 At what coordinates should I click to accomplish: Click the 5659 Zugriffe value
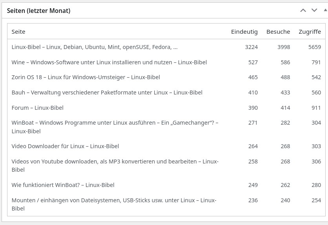click(314, 47)
